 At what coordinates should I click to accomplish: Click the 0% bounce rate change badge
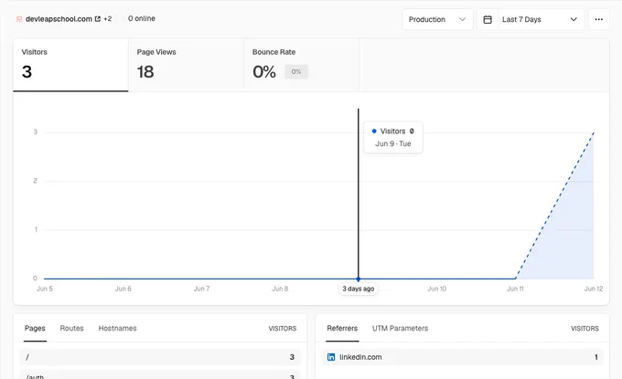296,71
